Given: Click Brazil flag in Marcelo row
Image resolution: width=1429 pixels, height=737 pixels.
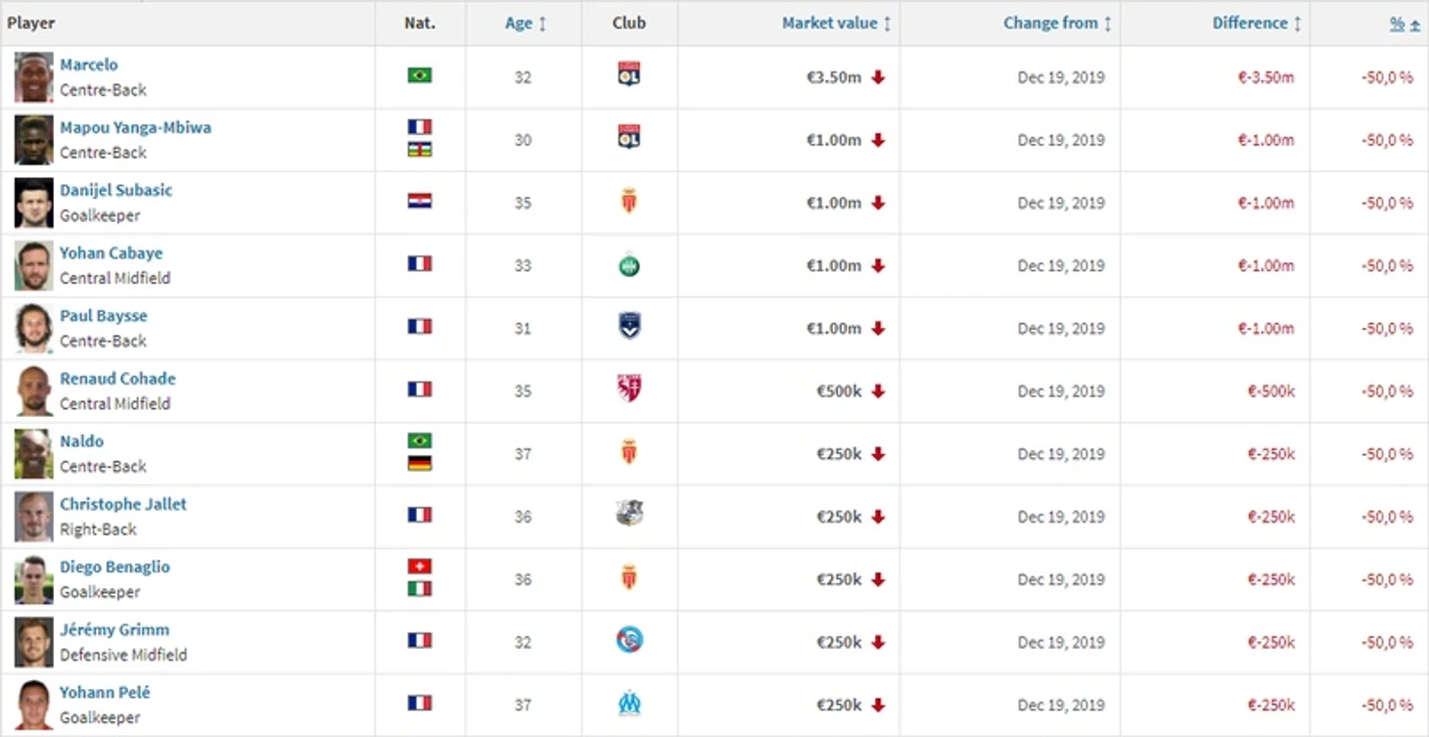Looking at the screenshot, I should tap(420, 75).
